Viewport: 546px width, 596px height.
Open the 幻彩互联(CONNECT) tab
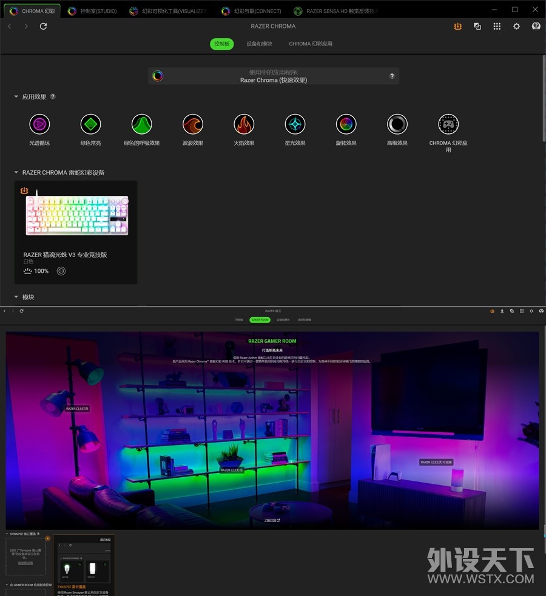pos(252,11)
